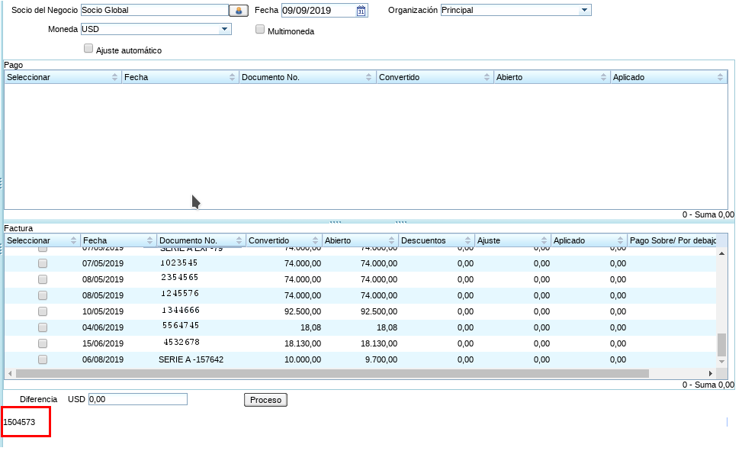Select invoice SERIE A -157642 checkbox
Viewport: 742px width, 451px height.
pos(43,359)
